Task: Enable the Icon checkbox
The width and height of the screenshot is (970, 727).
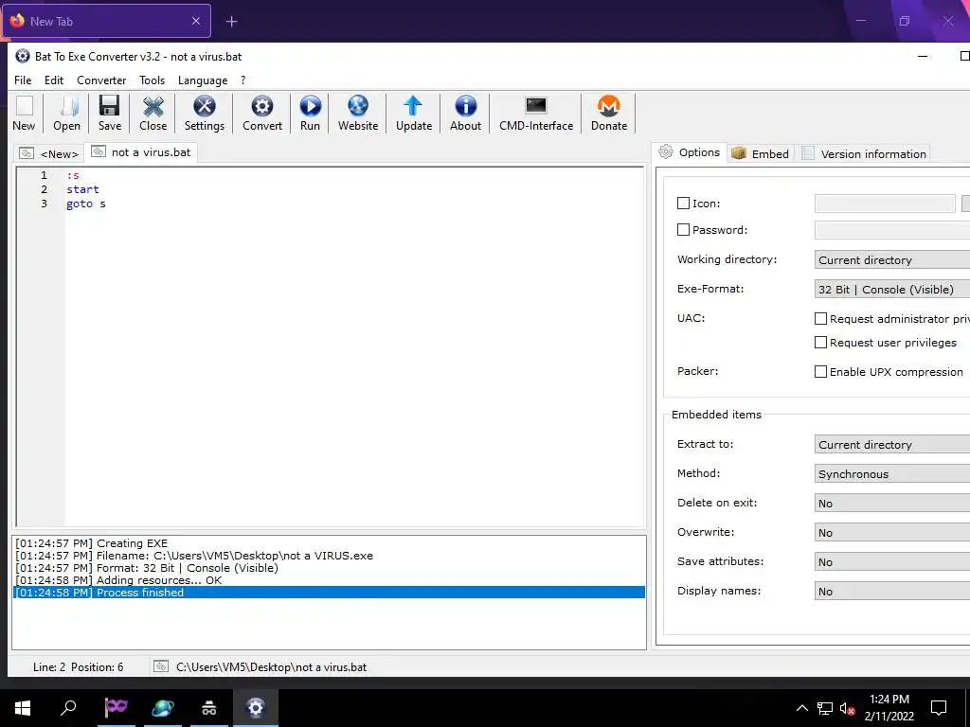Action: [683, 204]
